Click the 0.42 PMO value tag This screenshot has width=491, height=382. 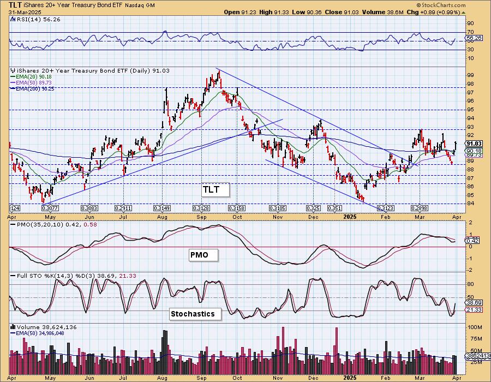pos(472,241)
